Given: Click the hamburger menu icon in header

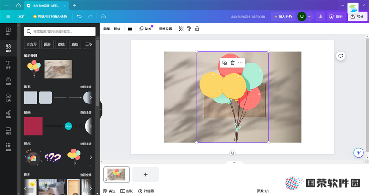Looking at the screenshot, I should pos(8,17).
